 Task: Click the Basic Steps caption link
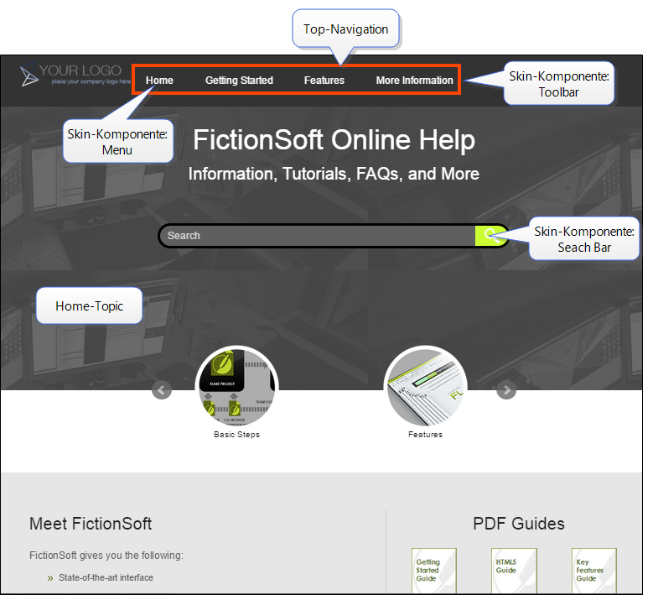[x=236, y=435]
